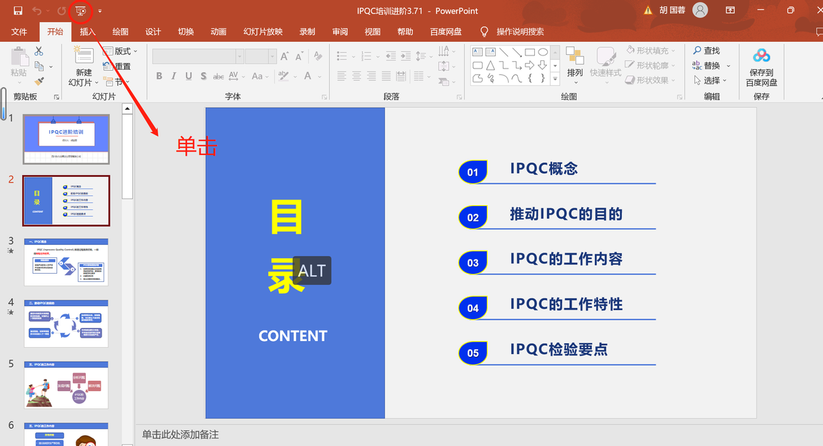Image resolution: width=823 pixels, height=446 pixels.
Task: Open the 文件 file tab
Action: [x=19, y=32]
